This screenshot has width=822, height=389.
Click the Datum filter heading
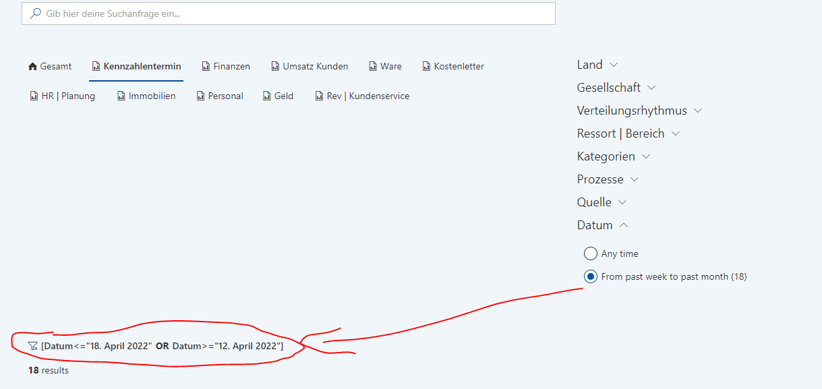[x=595, y=225]
